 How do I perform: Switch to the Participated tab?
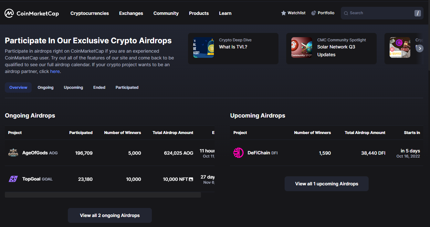pos(127,88)
